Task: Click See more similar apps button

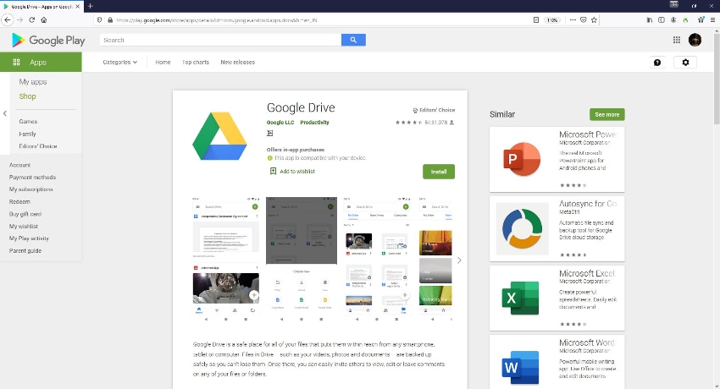Action: 607,114
